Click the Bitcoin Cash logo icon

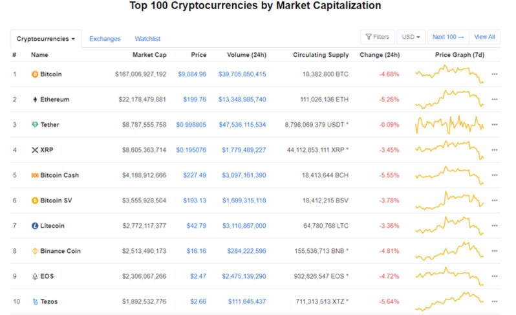pos(35,175)
